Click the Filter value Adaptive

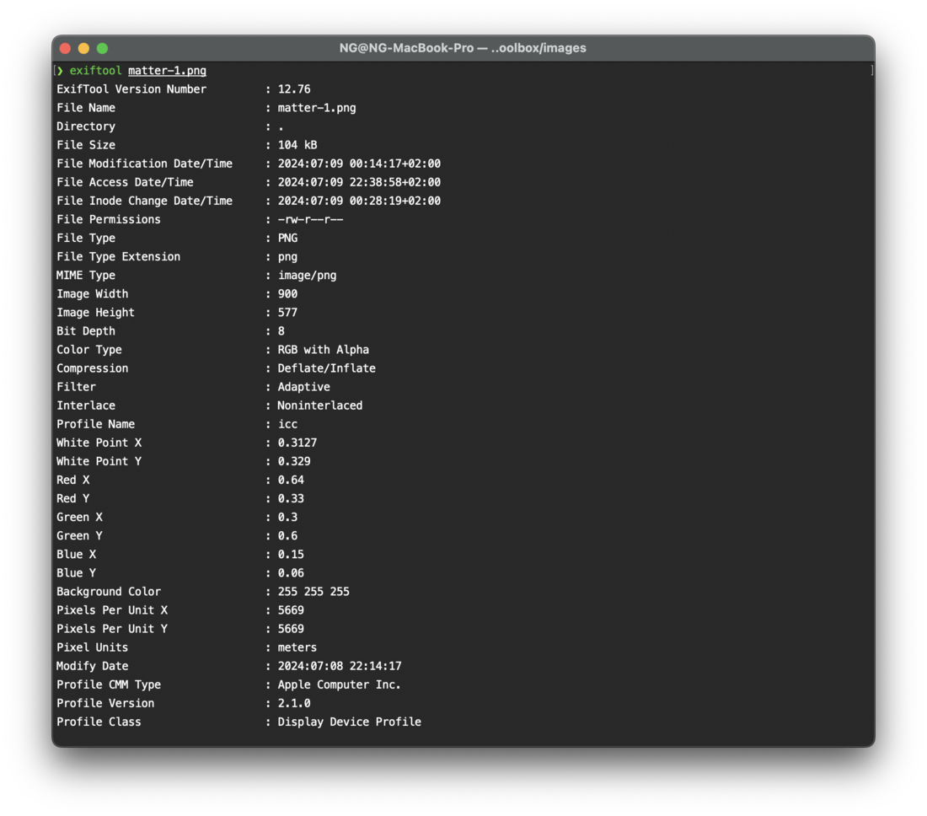click(x=304, y=387)
